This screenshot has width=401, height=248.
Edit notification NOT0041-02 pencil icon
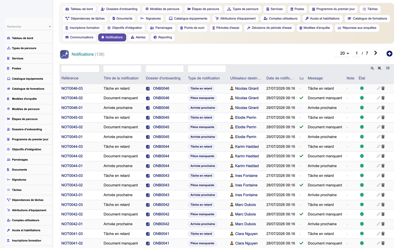(378, 243)
